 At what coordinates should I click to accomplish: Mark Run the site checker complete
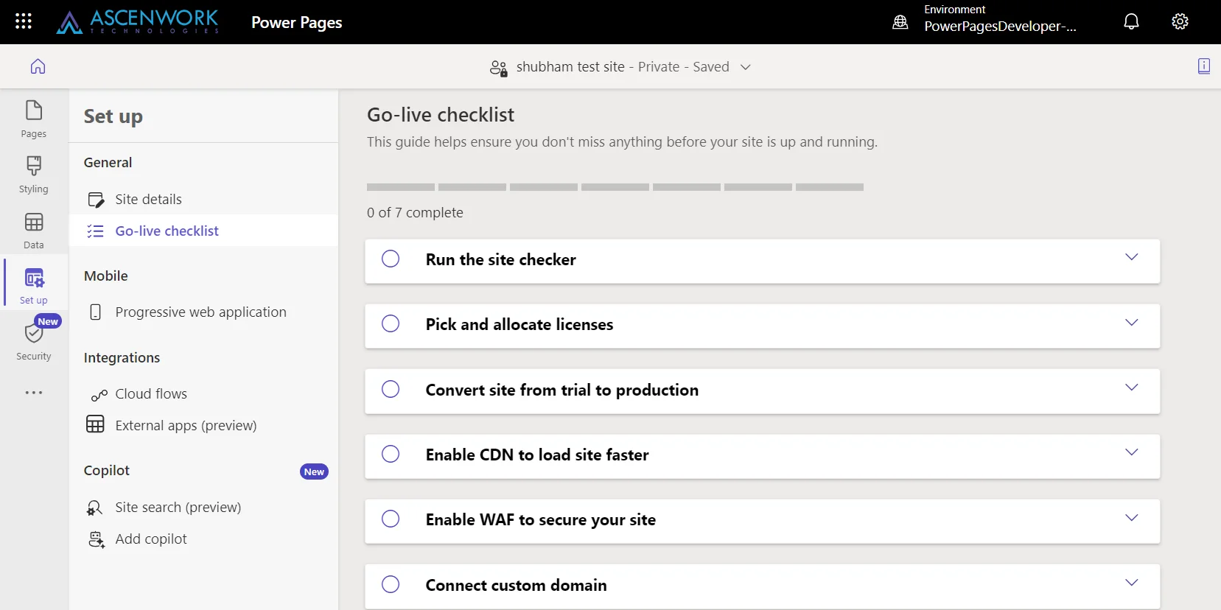391,259
